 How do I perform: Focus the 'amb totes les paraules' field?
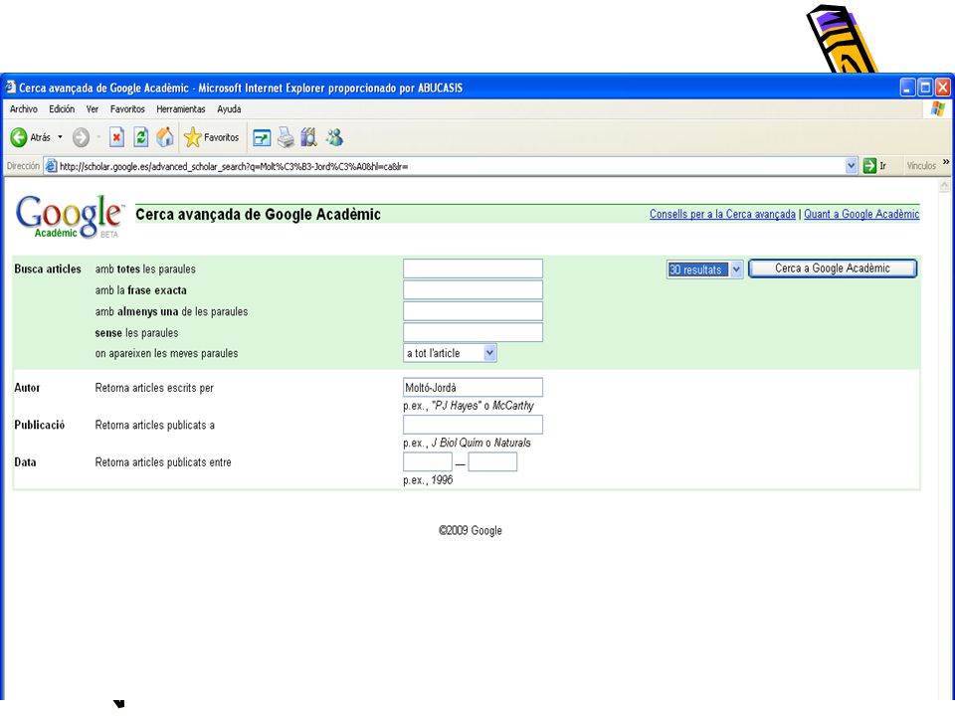[x=473, y=268]
